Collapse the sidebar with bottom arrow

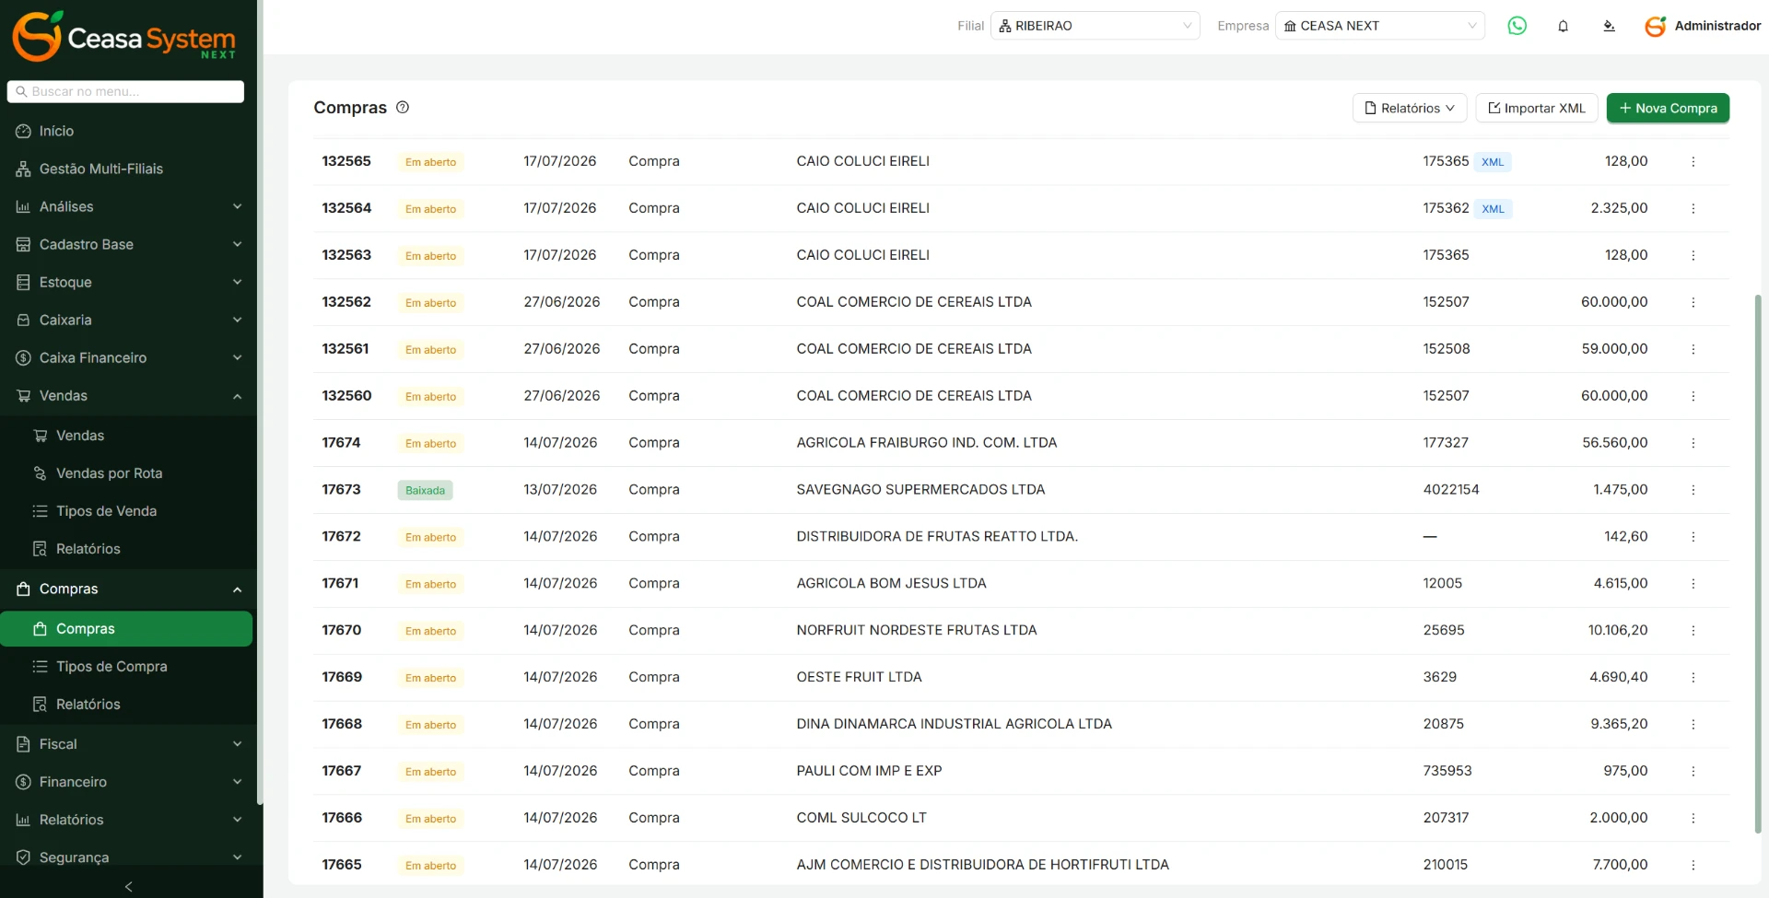click(128, 886)
